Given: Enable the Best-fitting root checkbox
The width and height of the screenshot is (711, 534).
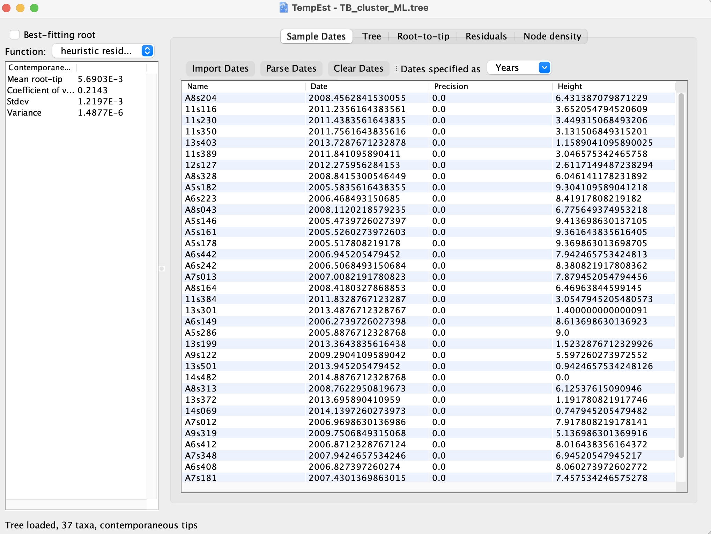Looking at the screenshot, I should point(15,35).
